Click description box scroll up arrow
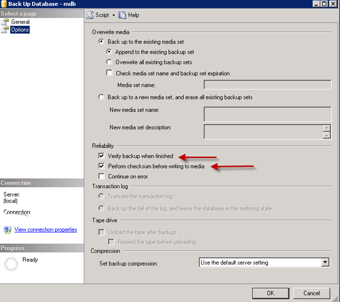 (x=326, y=128)
